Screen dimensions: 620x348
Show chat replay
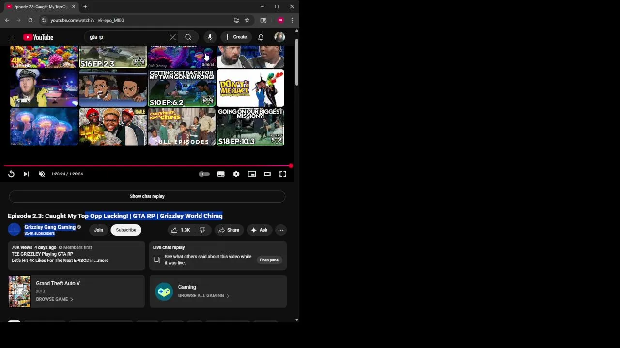point(147,196)
